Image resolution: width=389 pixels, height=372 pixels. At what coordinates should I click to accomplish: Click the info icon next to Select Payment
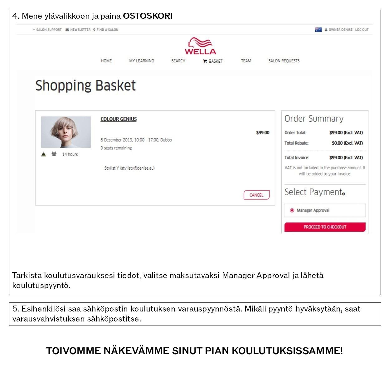[343, 194]
